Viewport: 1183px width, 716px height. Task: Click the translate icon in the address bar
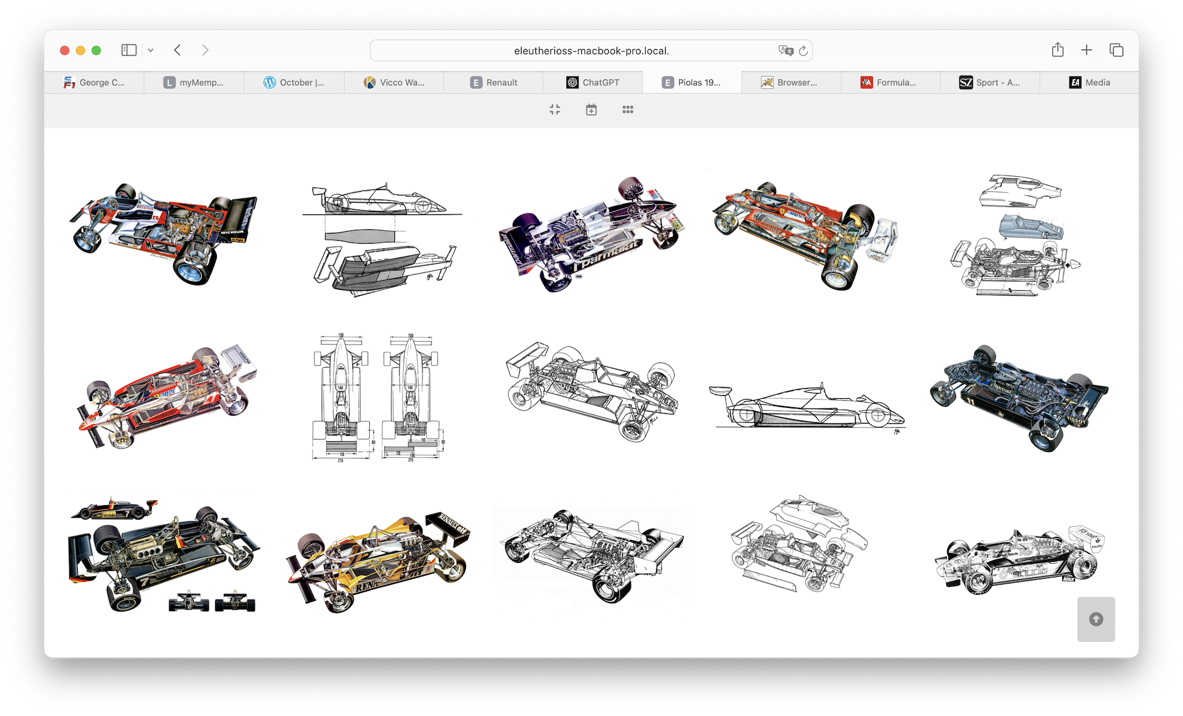(x=786, y=51)
